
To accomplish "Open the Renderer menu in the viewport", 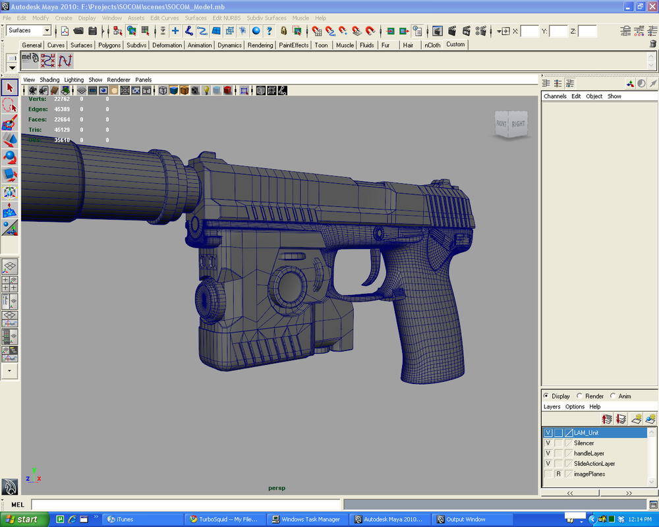I will (119, 79).
